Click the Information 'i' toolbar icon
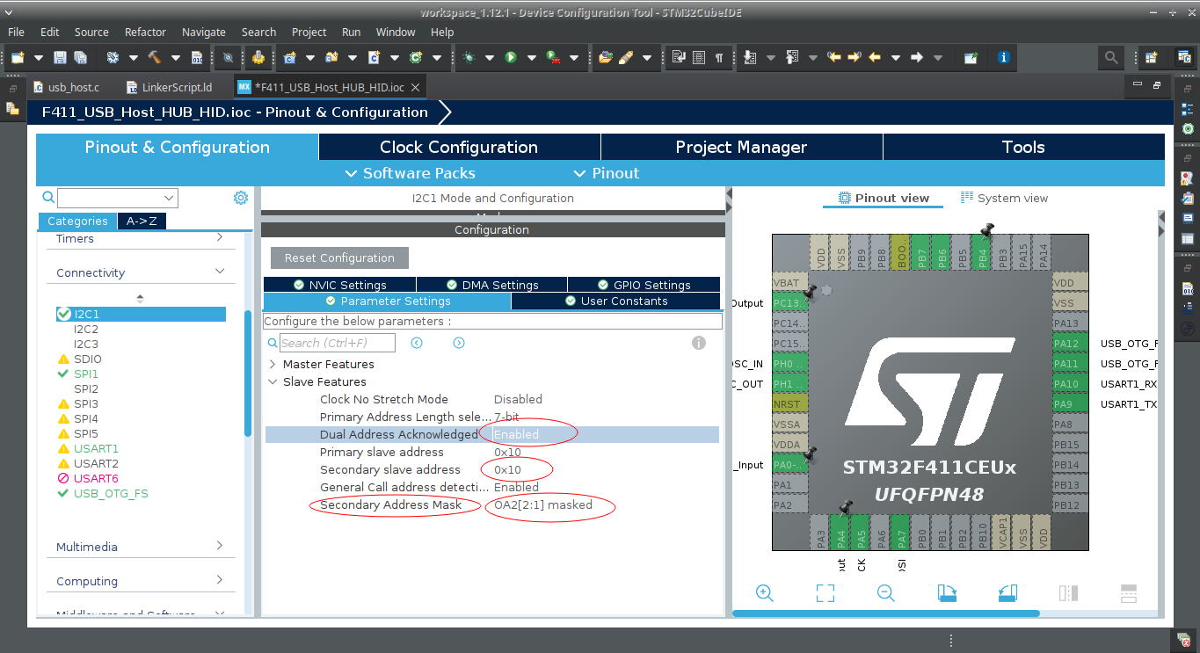Image resolution: width=1200 pixels, height=653 pixels. (x=1004, y=57)
